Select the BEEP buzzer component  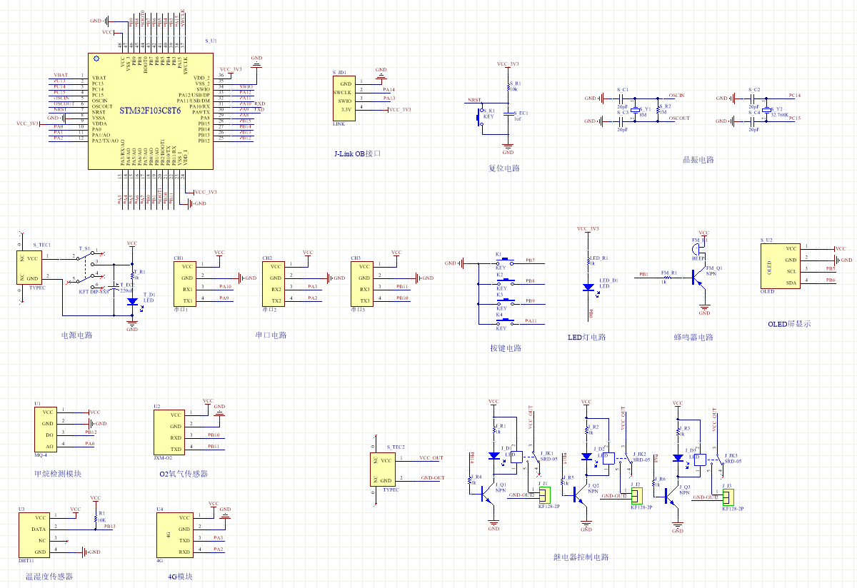pos(696,248)
